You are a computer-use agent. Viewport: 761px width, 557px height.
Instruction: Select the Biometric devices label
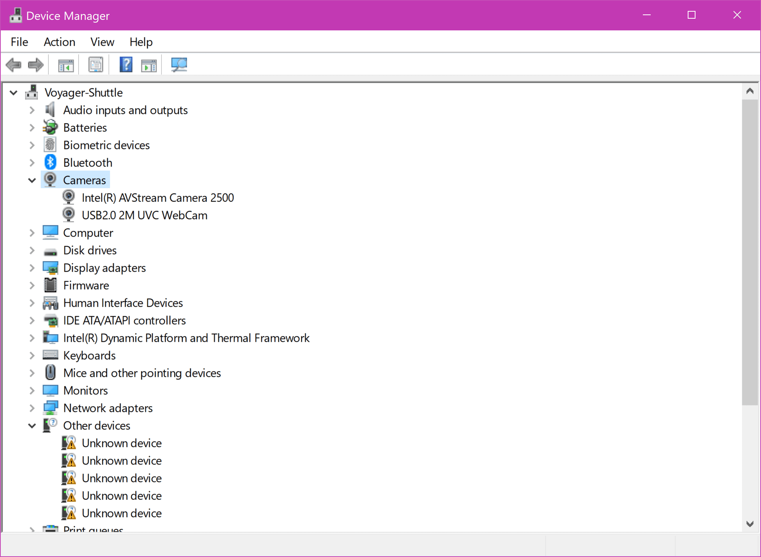click(106, 145)
